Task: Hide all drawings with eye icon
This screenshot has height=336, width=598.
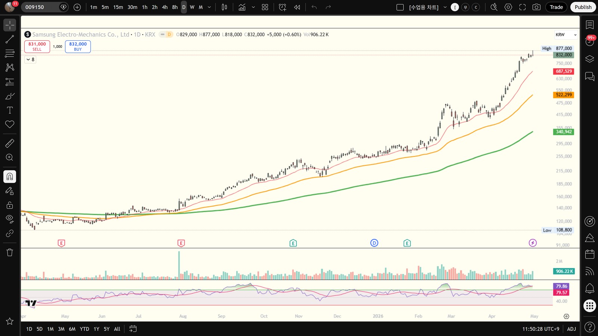Action: pos(10,219)
